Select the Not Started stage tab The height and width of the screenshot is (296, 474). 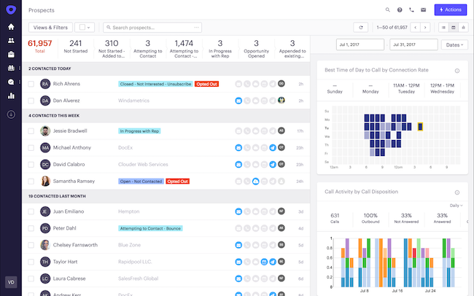[x=76, y=47]
